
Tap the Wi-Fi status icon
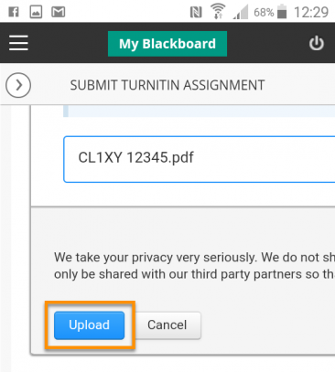(x=218, y=11)
